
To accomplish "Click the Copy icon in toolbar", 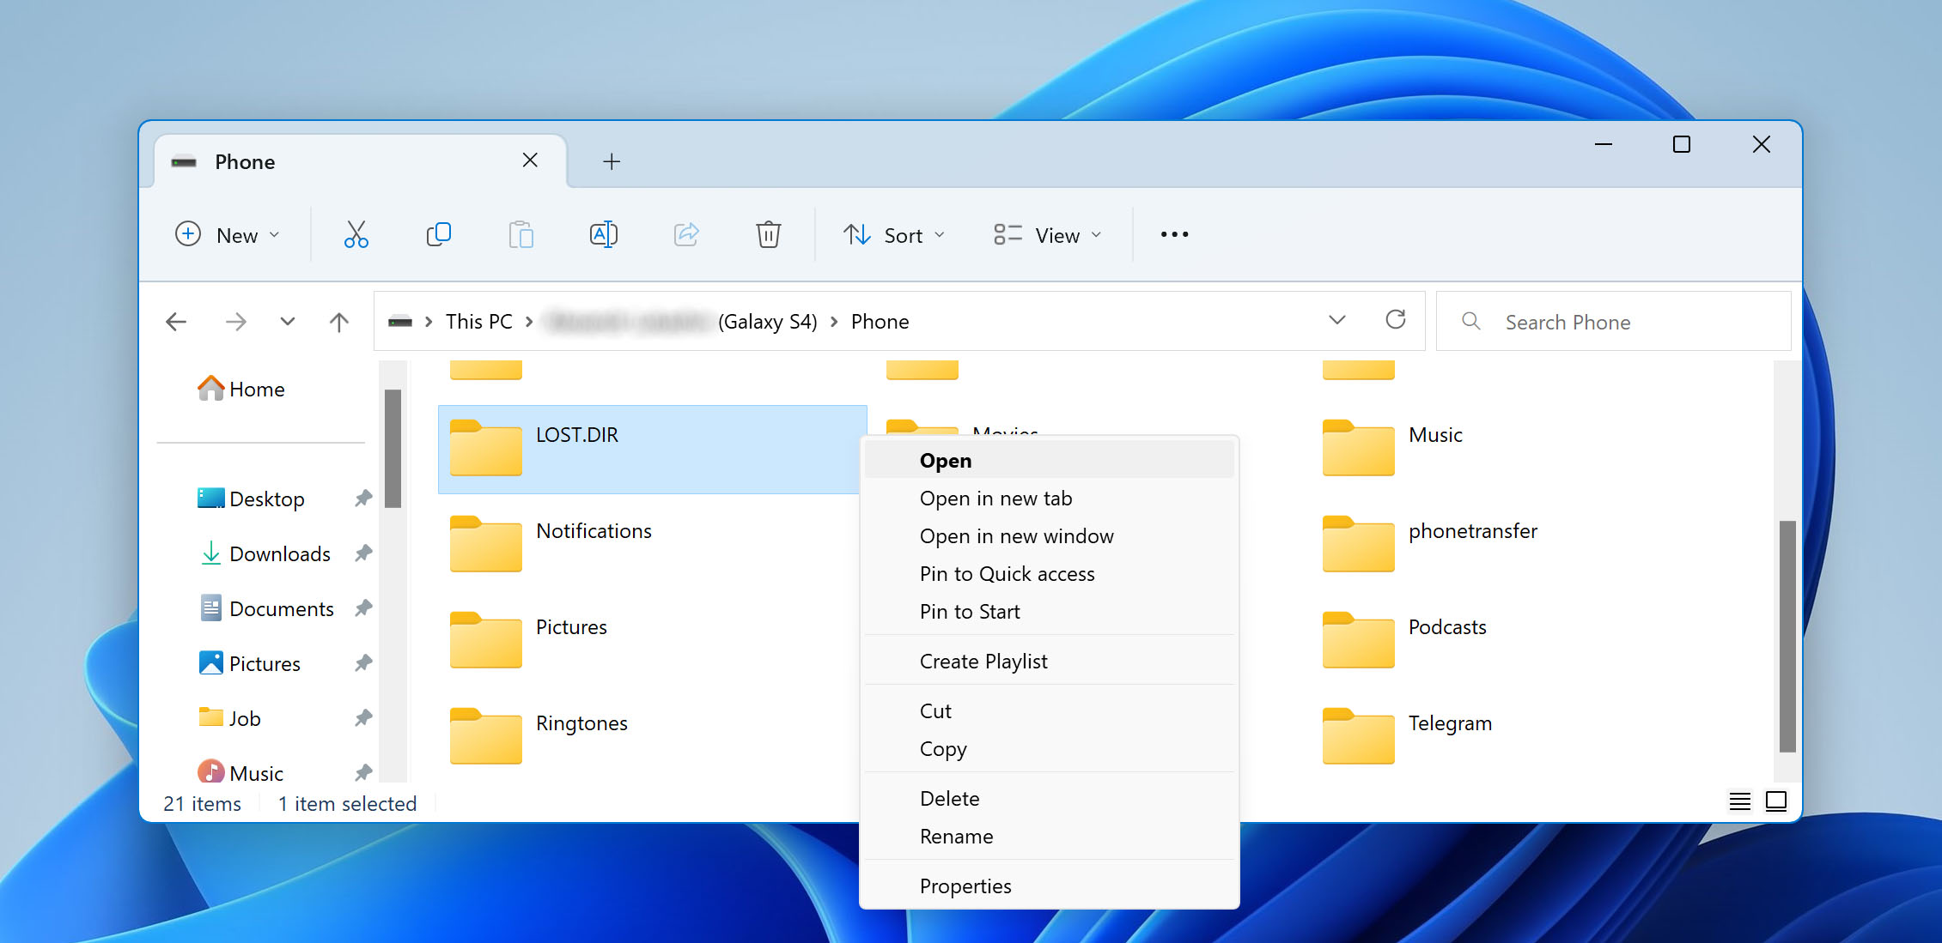I will pos(436,234).
